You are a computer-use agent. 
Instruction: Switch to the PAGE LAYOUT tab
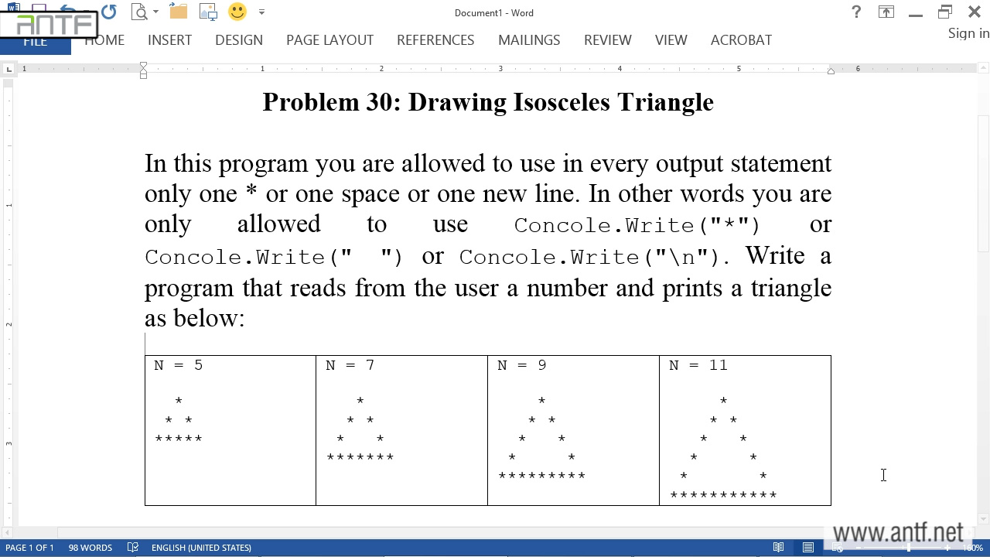(x=329, y=40)
